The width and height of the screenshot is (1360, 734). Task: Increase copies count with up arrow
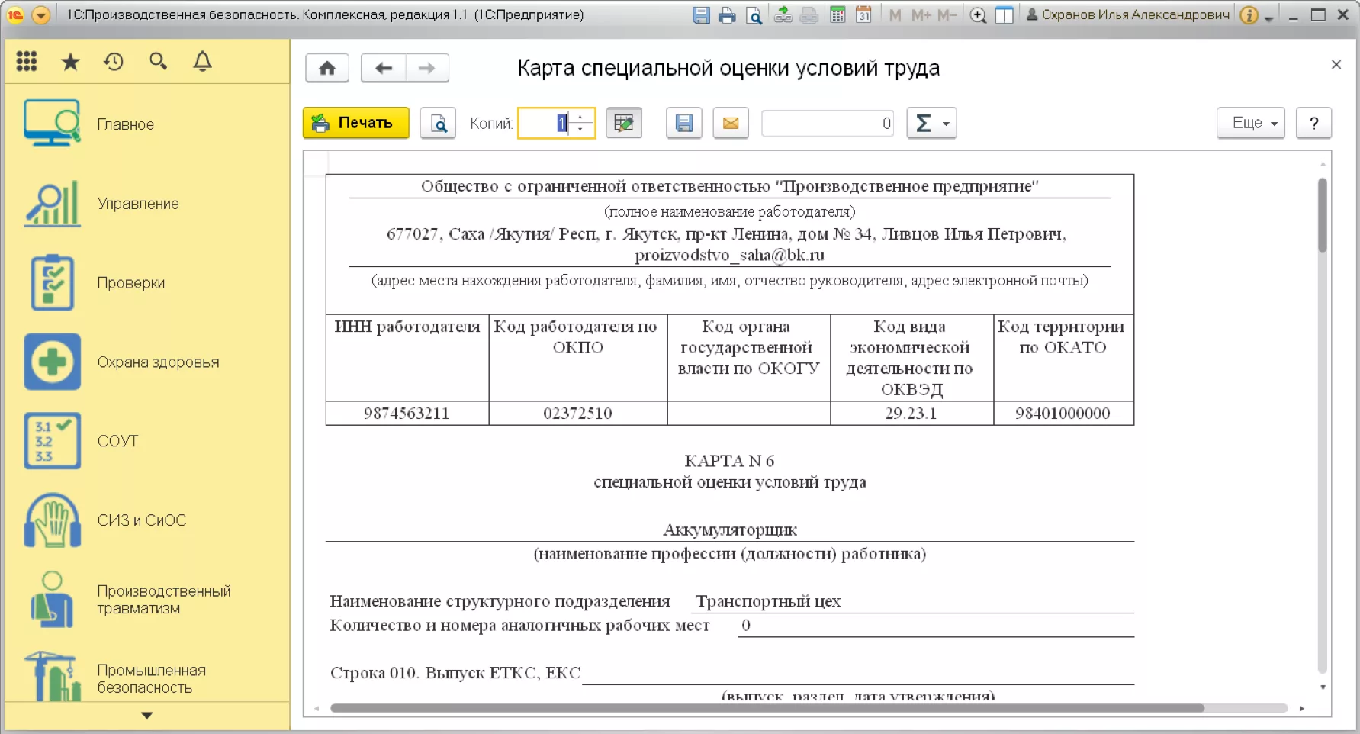(581, 116)
